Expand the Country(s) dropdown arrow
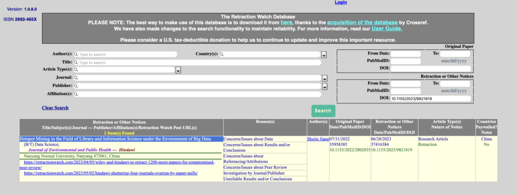 pyautogui.click(x=324, y=54)
